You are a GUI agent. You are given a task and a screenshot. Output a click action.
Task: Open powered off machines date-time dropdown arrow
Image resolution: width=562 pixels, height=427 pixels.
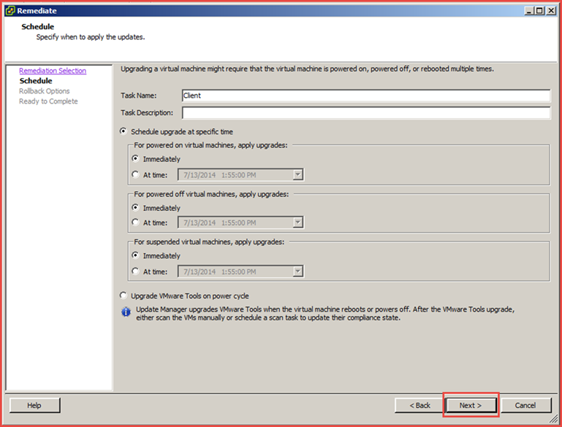coord(298,223)
